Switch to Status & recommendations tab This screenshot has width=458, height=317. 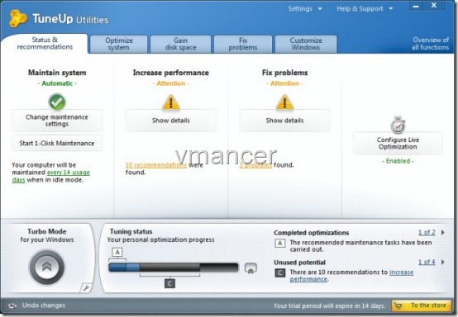coord(45,44)
